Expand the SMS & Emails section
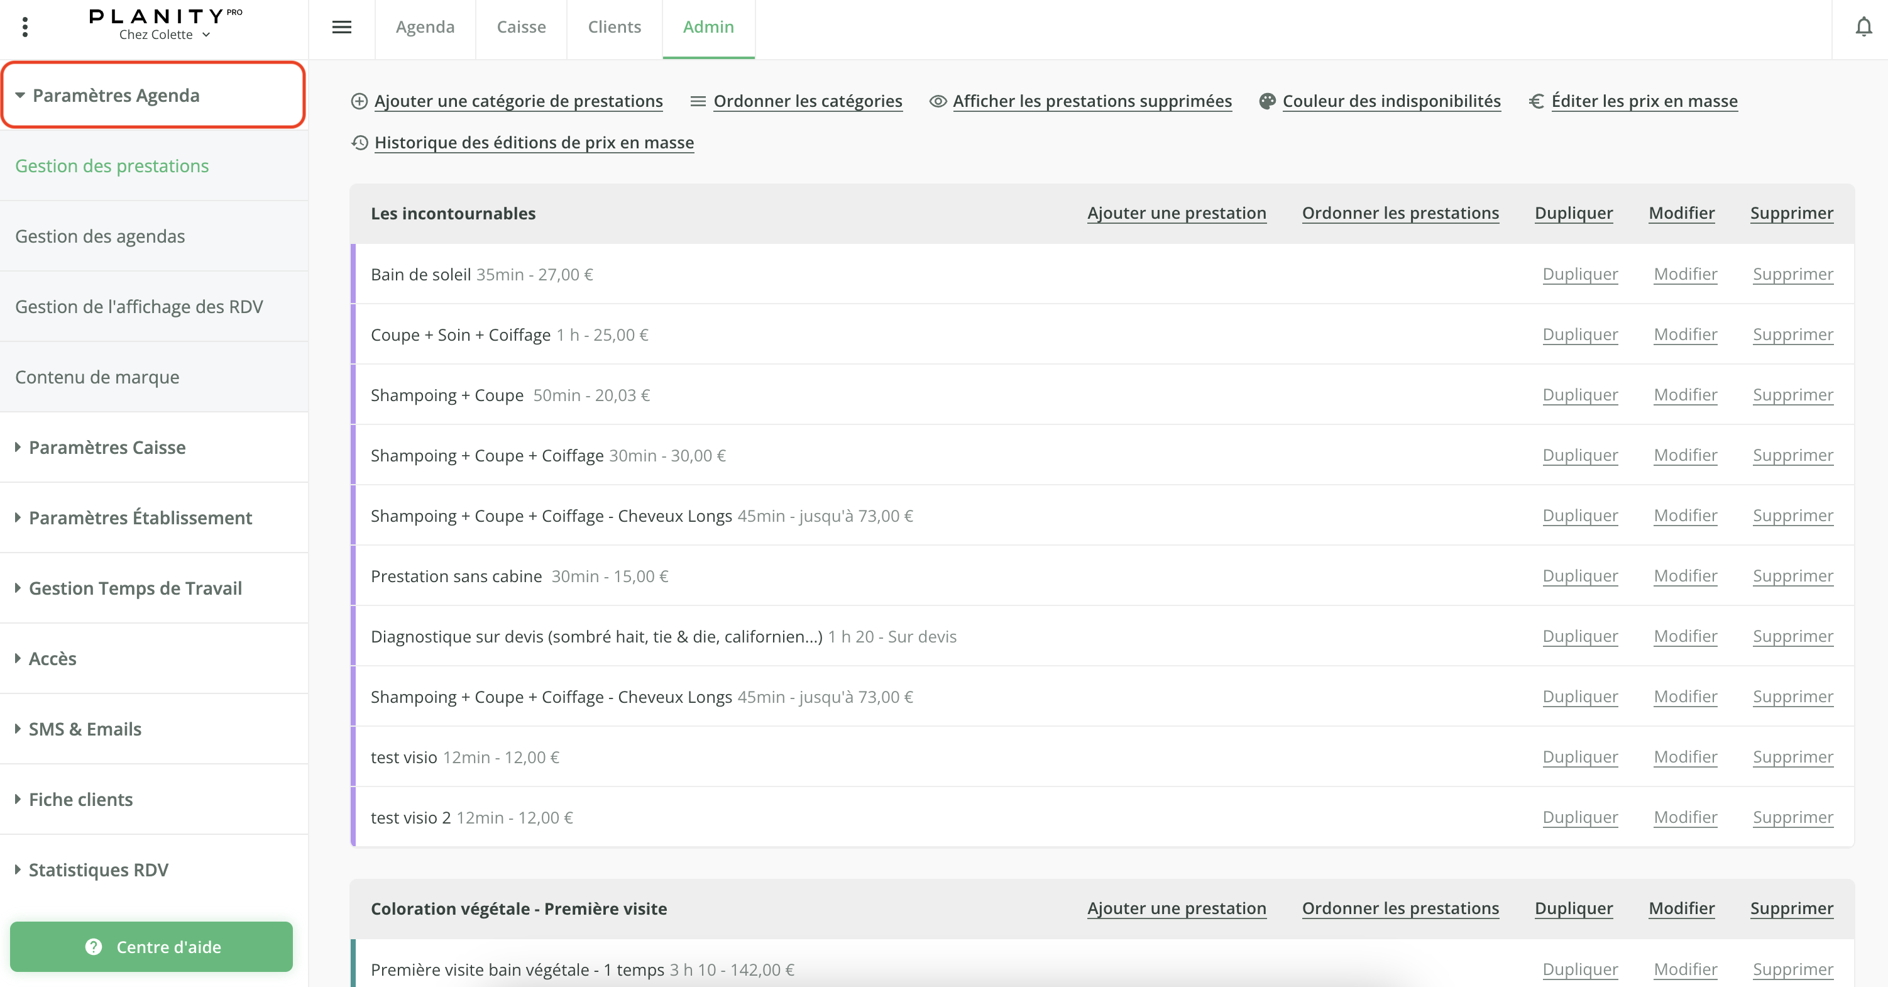Viewport: 1888px width, 987px height. pos(85,729)
